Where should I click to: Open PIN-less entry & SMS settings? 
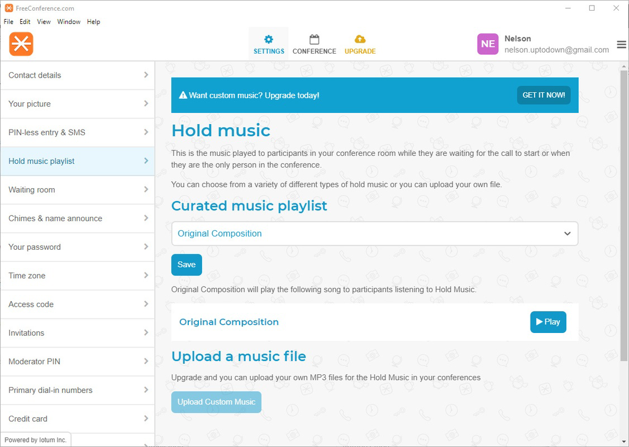point(78,132)
